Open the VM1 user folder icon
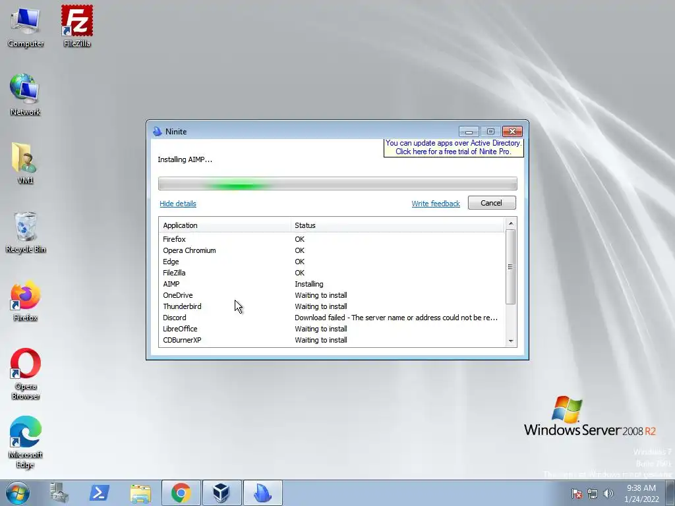This screenshot has width=675, height=506. pyautogui.click(x=25, y=163)
